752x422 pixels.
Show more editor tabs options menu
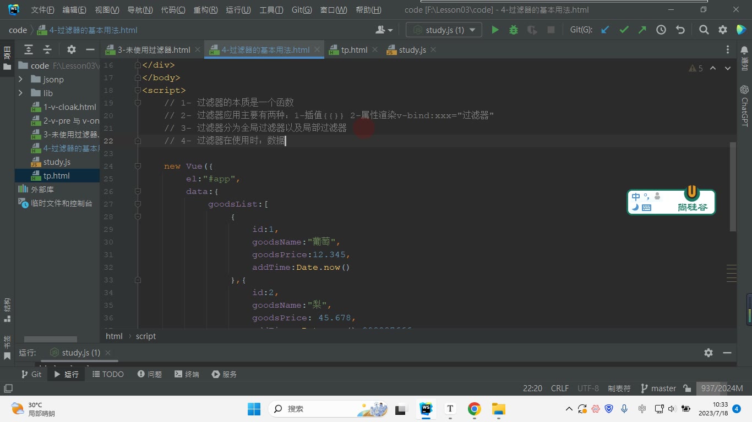[728, 50]
